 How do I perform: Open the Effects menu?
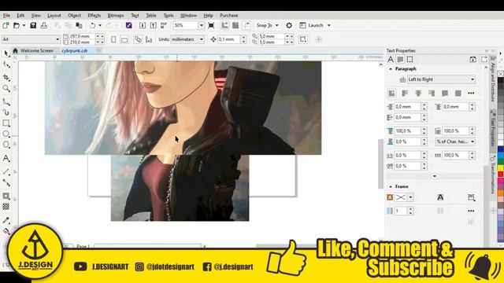[x=94, y=16]
